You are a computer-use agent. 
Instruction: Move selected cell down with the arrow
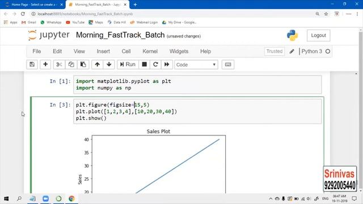(x=109, y=65)
